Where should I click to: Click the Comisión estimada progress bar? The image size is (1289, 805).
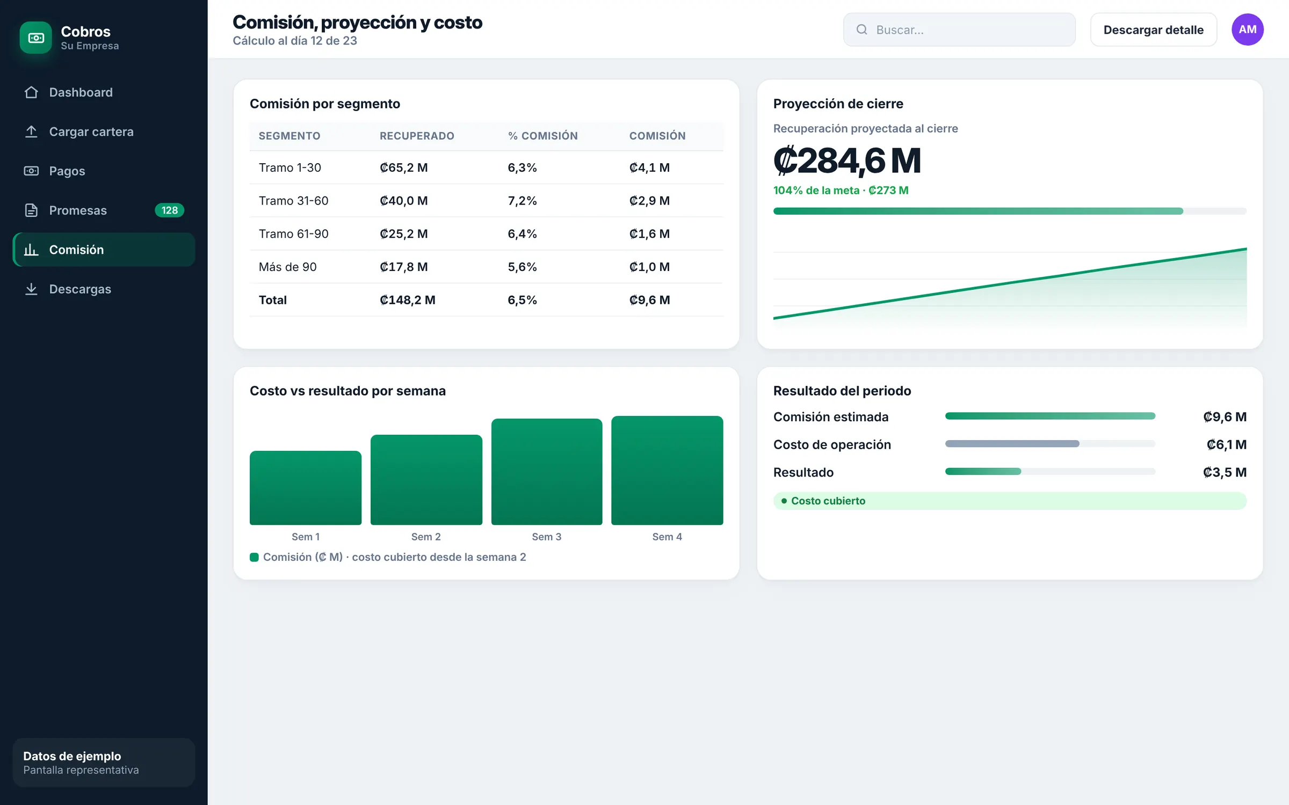point(1050,416)
